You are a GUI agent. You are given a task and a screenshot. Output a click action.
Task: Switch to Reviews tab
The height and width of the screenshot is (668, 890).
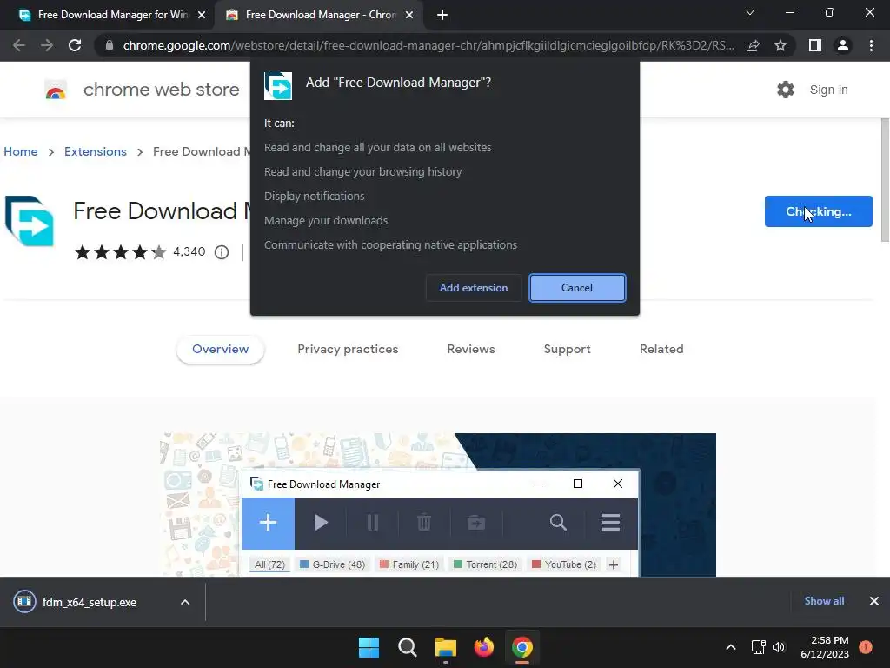pos(471,350)
